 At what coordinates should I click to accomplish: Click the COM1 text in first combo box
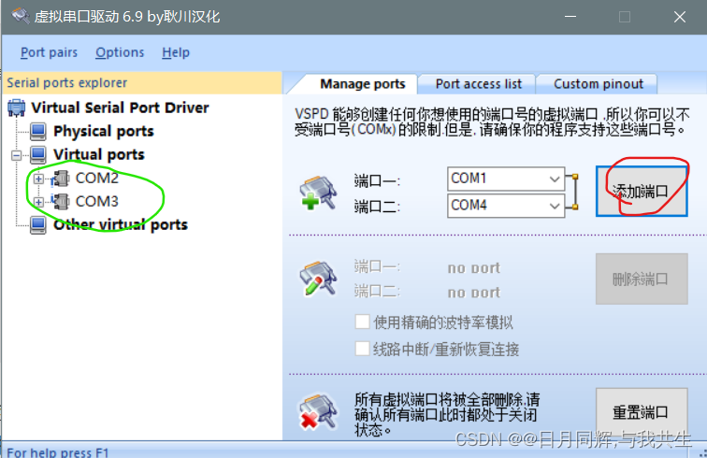coord(469,179)
